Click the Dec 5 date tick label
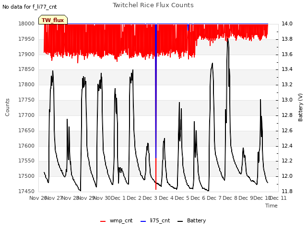 pos(182,198)
